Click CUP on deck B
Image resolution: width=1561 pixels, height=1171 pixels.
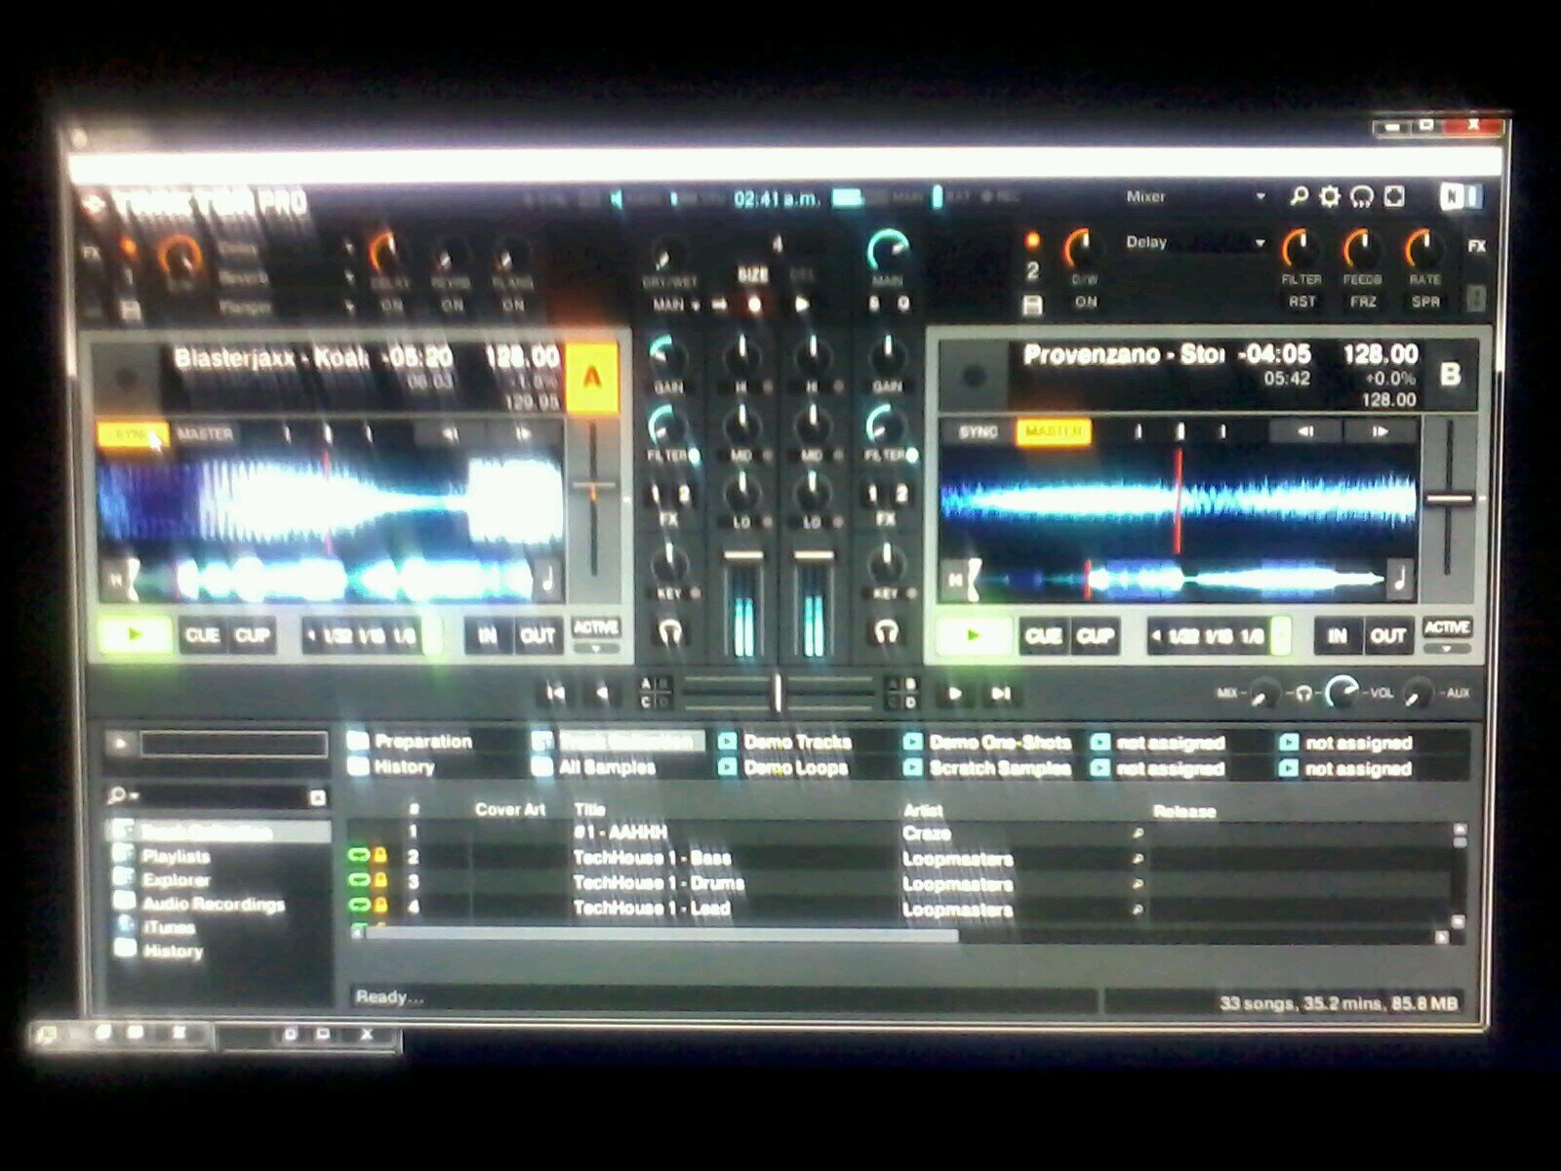(x=1096, y=637)
